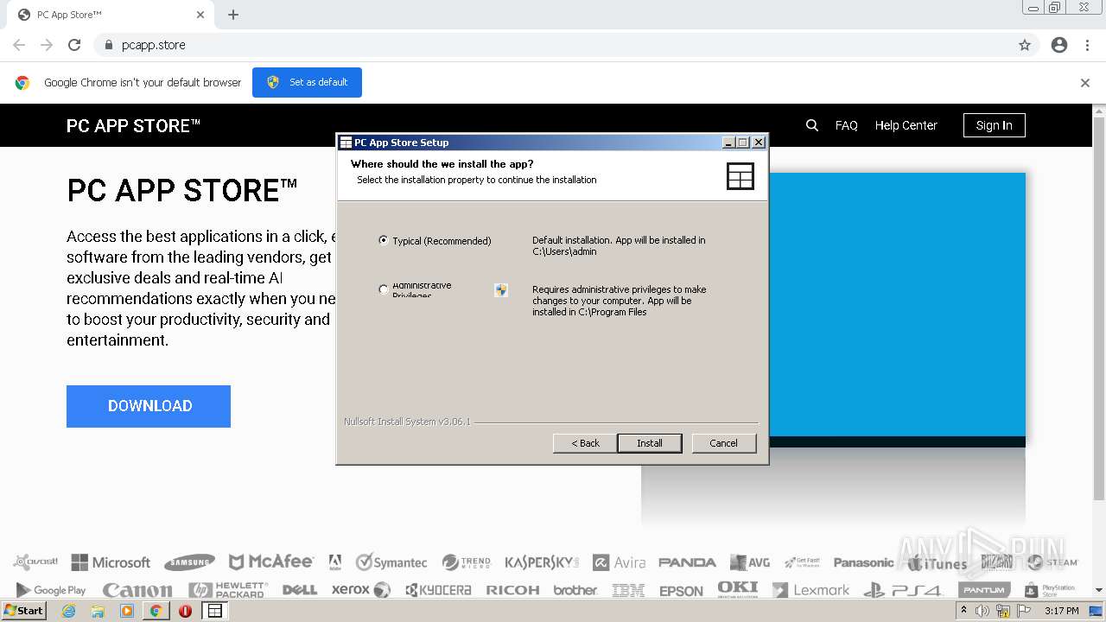The image size is (1106, 622).
Task: Open the Windows Start menu
Action: click(23, 611)
